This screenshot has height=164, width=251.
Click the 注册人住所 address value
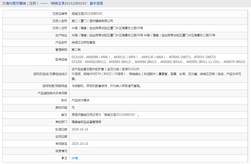click(107, 28)
